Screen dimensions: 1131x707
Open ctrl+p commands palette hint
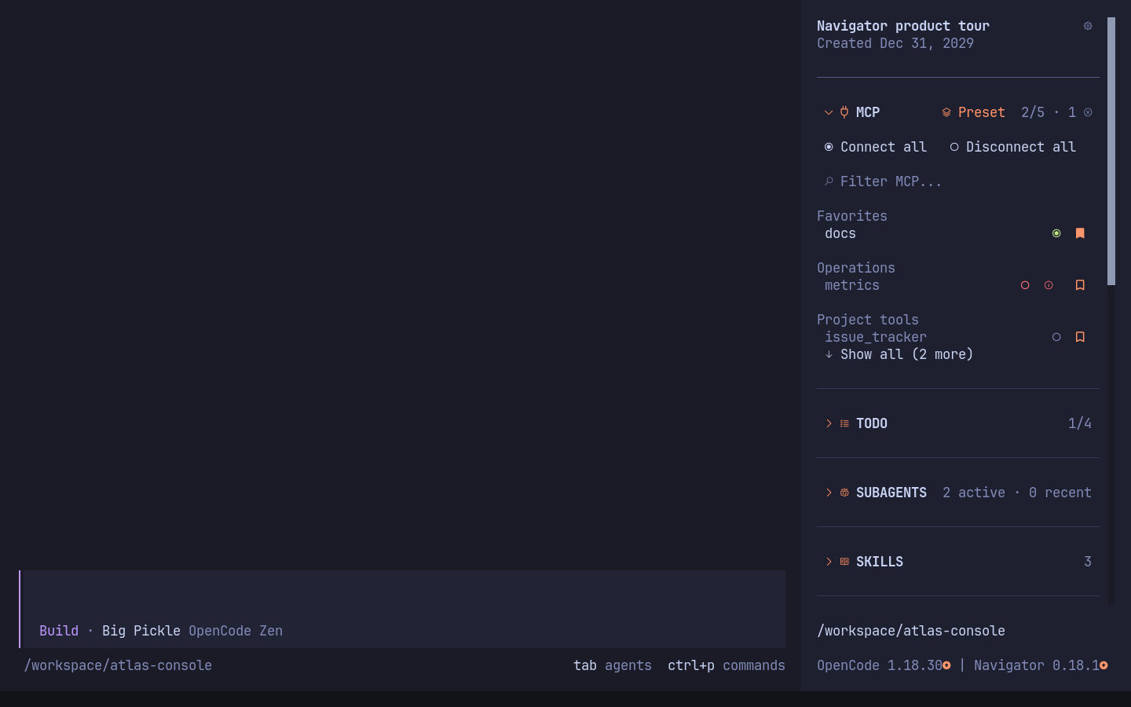(727, 665)
